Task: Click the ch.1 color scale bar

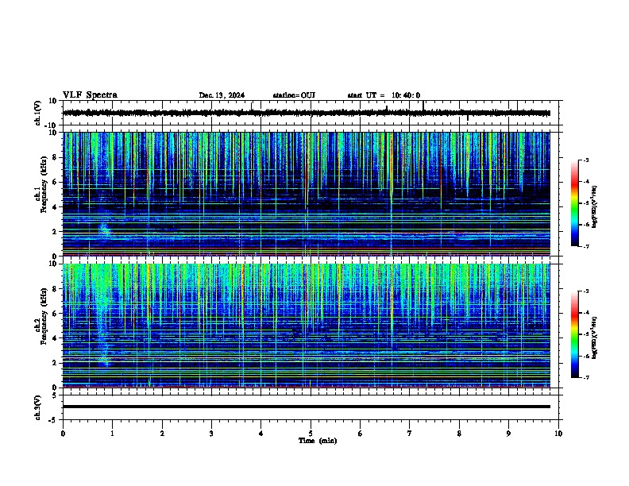Action: click(x=575, y=203)
